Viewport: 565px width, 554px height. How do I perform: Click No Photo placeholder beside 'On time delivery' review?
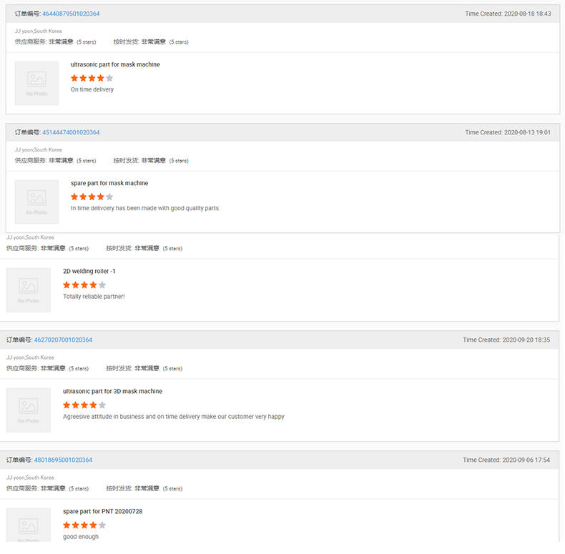36,83
